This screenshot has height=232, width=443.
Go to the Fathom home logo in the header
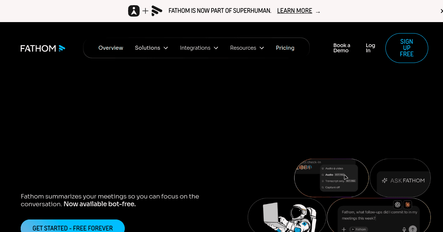[43, 48]
